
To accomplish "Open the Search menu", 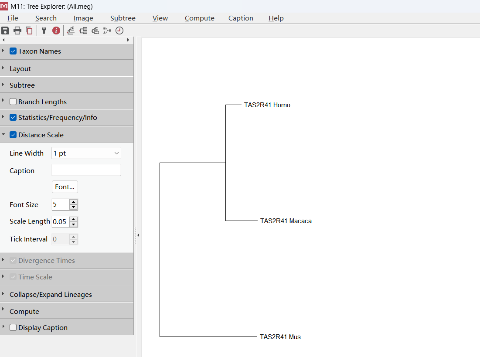I will tap(46, 18).
